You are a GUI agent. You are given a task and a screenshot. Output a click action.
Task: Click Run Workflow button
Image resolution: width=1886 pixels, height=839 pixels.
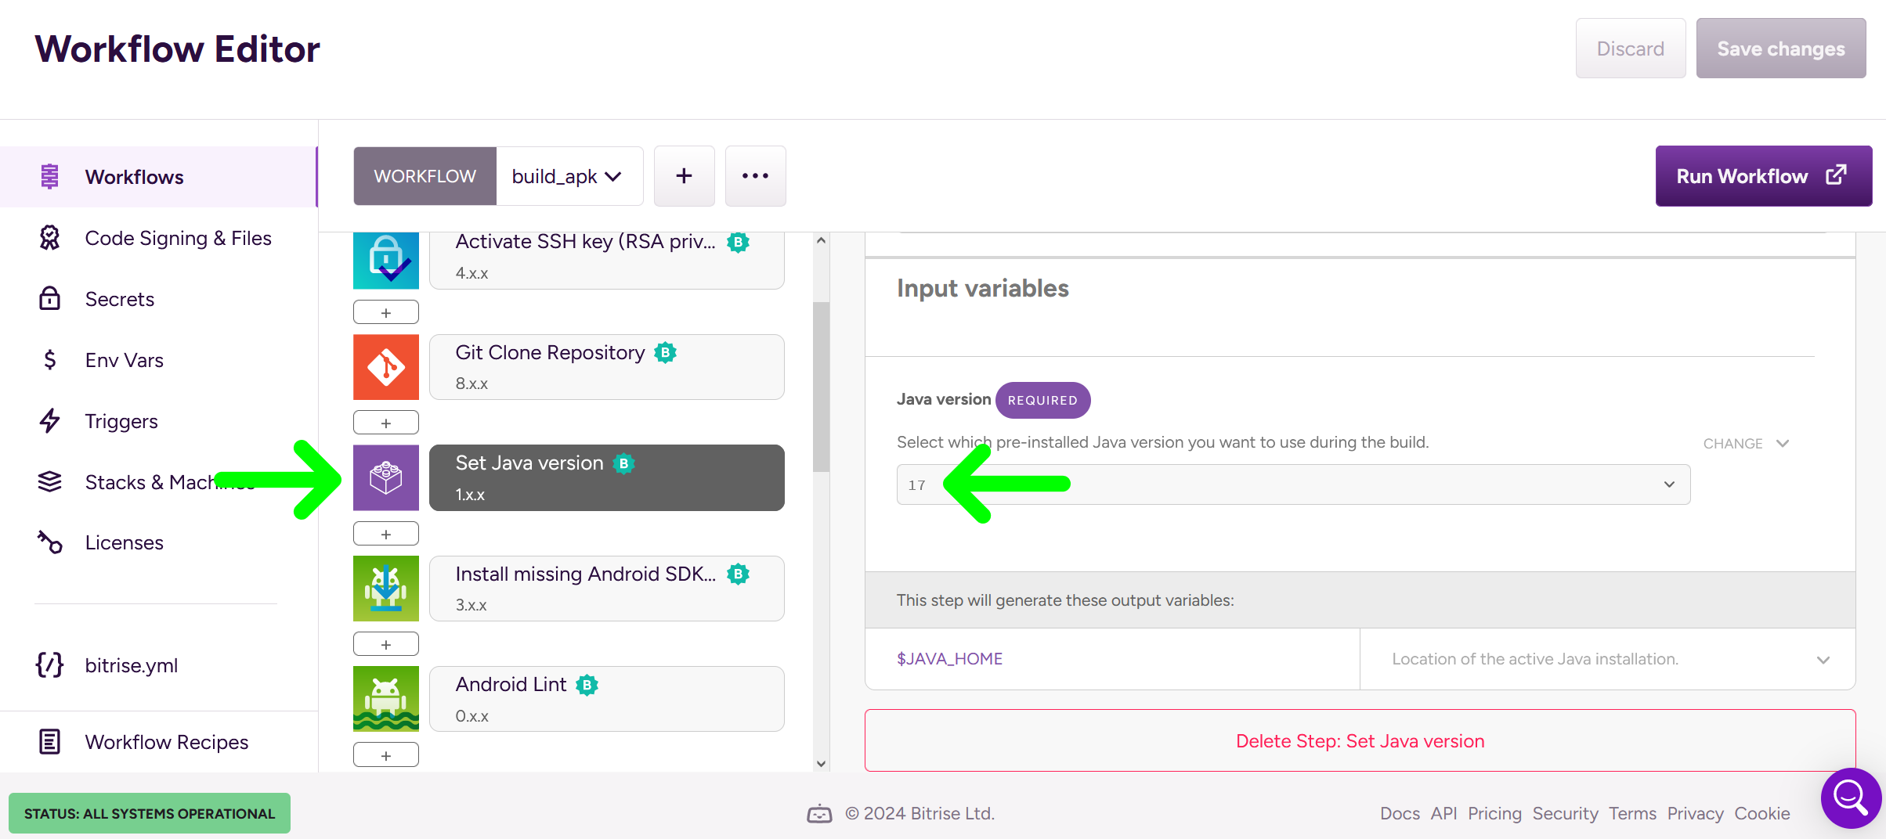(x=1763, y=176)
